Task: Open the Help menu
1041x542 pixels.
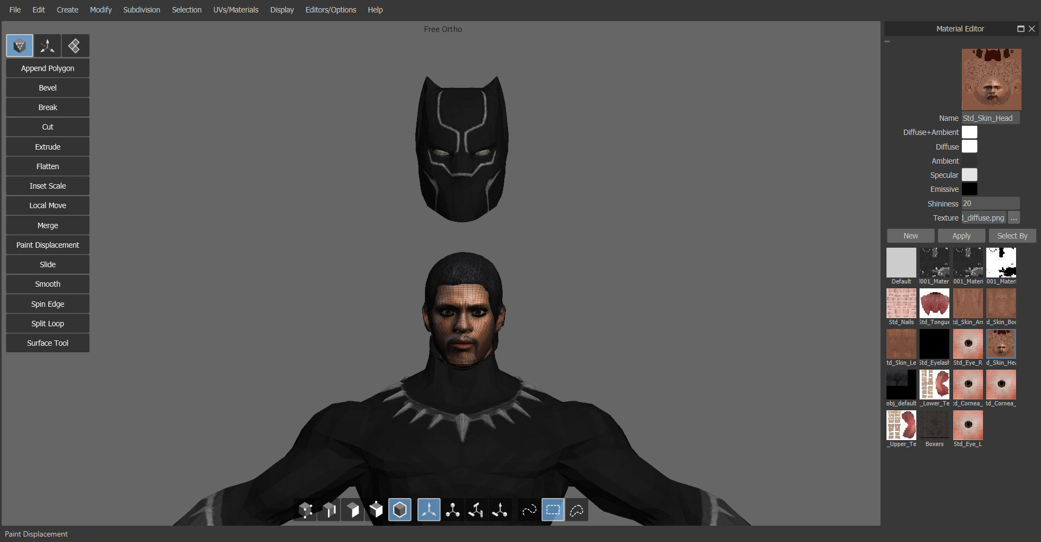Action: tap(375, 10)
